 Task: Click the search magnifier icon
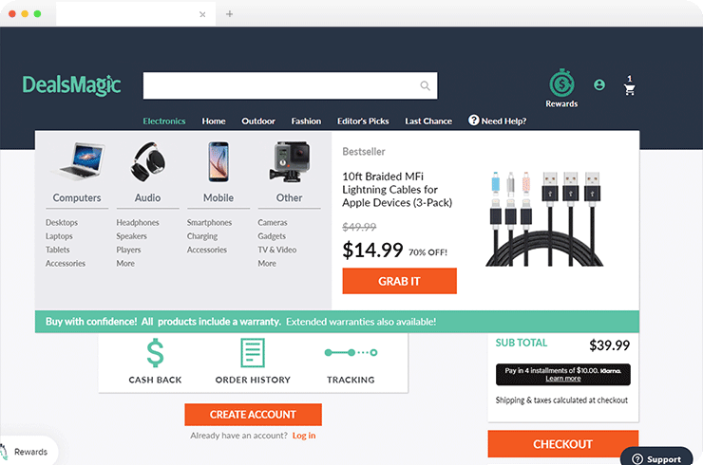tap(425, 85)
